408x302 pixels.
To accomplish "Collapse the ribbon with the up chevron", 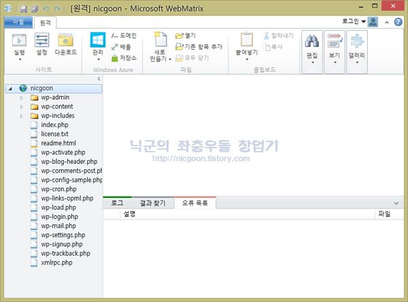I will (x=387, y=22).
